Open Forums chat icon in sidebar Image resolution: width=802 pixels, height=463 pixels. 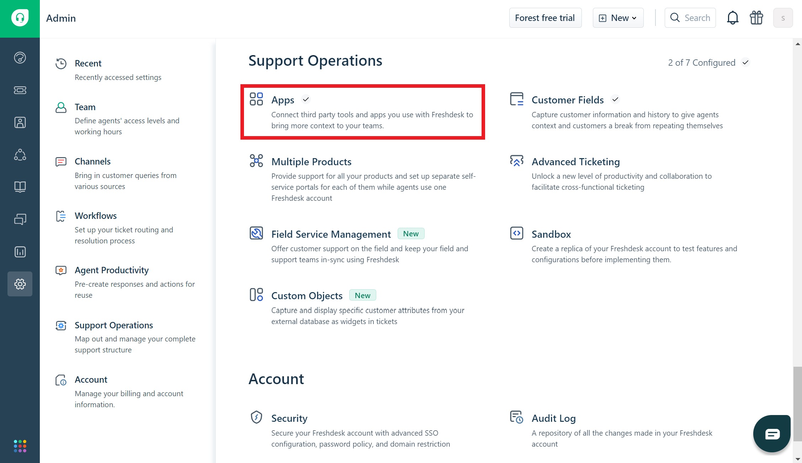(x=20, y=219)
